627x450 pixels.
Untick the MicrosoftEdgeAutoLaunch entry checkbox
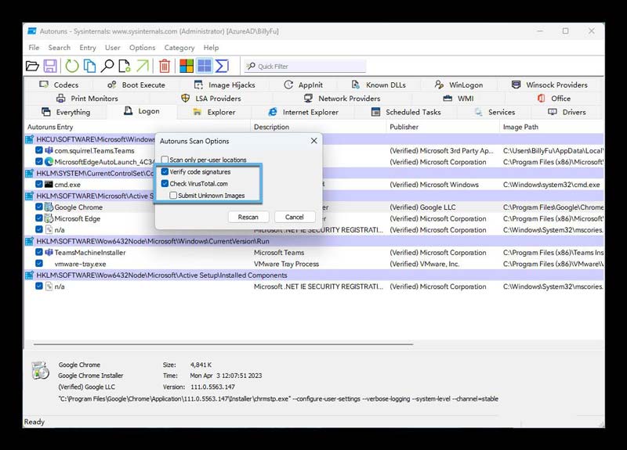(38, 161)
